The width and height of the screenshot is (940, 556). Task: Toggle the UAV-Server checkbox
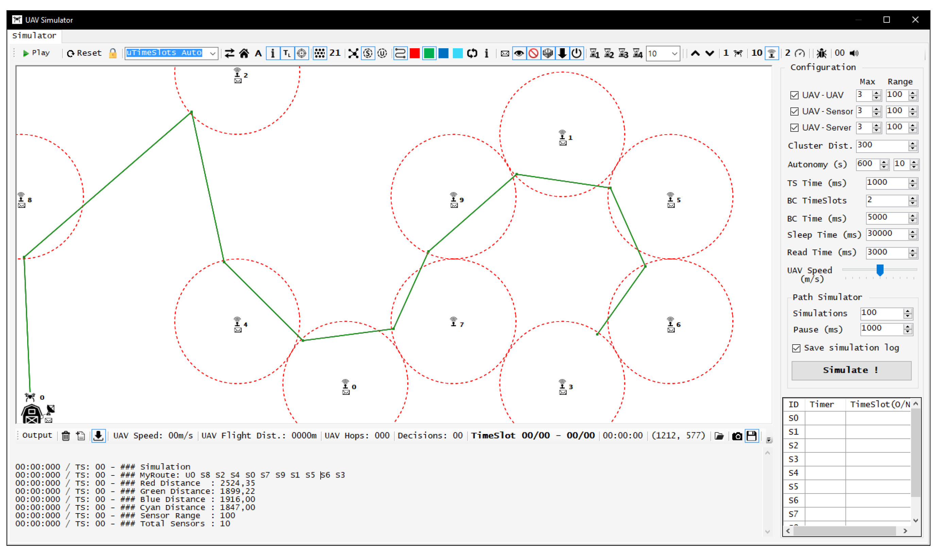click(x=794, y=128)
